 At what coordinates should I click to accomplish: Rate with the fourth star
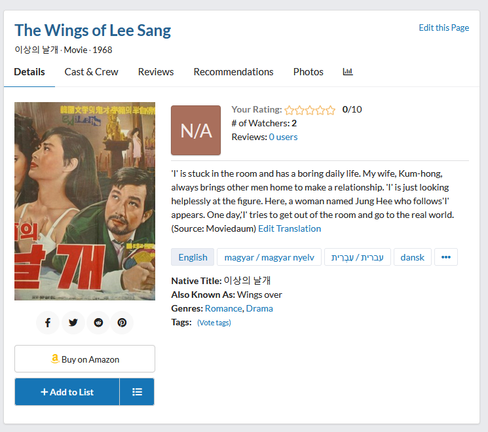coord(320,110)
